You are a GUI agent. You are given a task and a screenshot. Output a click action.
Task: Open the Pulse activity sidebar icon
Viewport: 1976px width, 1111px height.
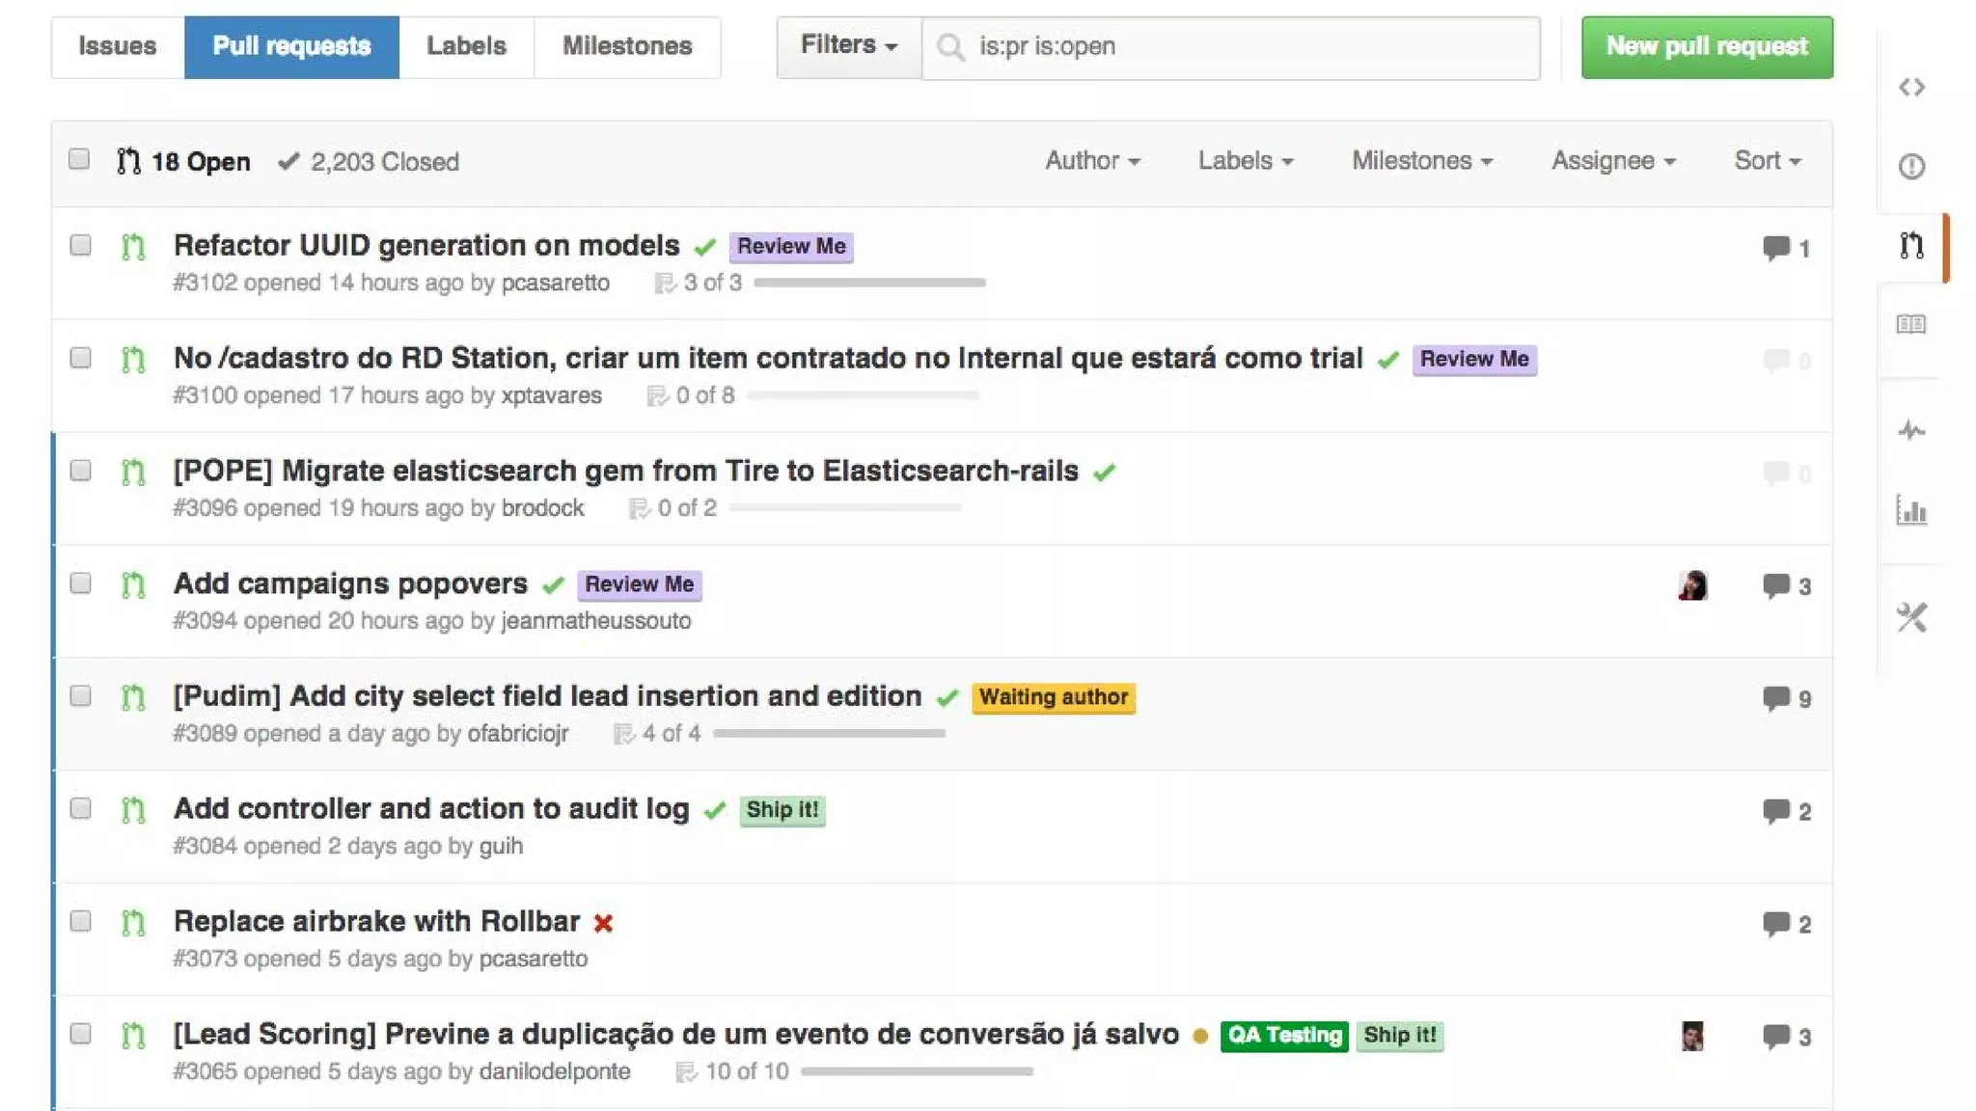pos(1911,430)
